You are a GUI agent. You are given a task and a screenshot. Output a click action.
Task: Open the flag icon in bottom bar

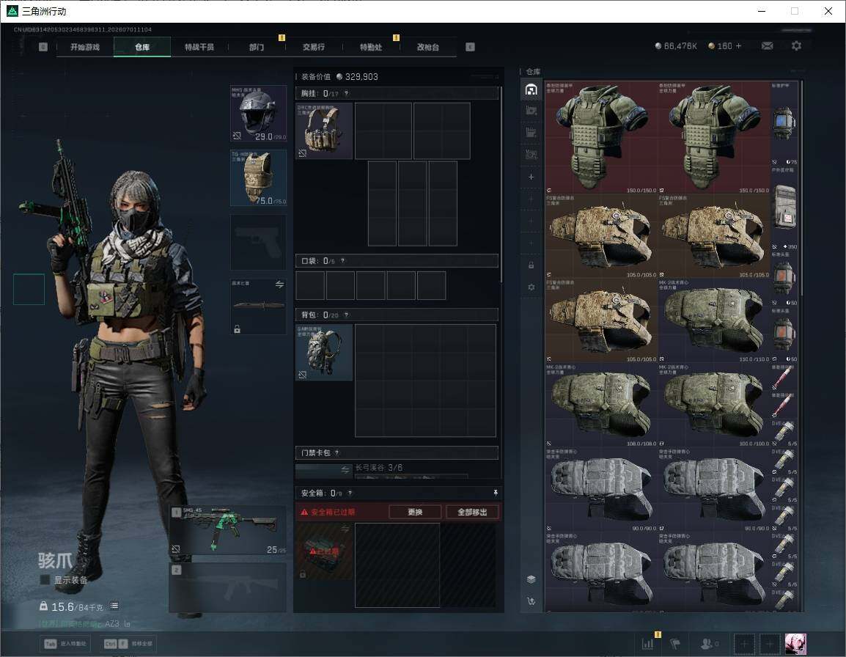pos(675,644)
